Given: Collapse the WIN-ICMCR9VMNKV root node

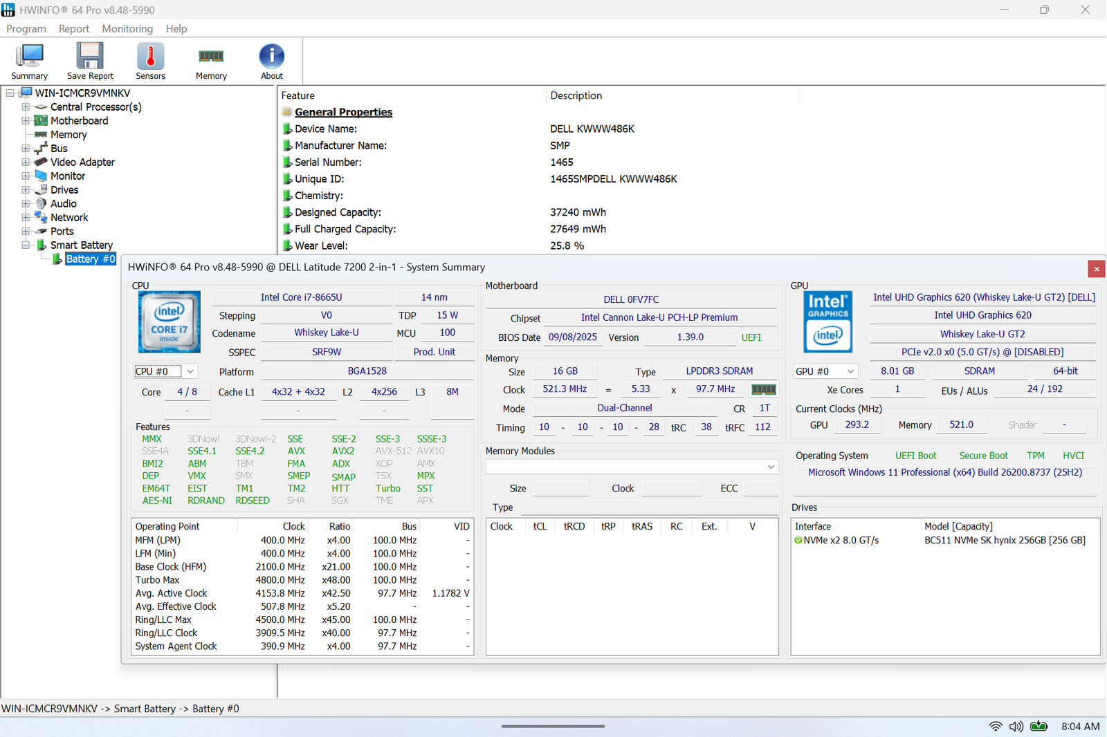Looking at the screenshot, I should pyautogui.click(x=10, y=93).
